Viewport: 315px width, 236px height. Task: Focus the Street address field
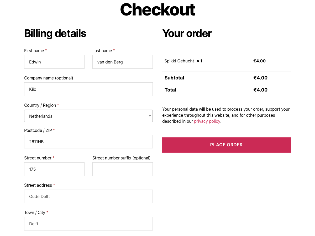click(88, 196)
